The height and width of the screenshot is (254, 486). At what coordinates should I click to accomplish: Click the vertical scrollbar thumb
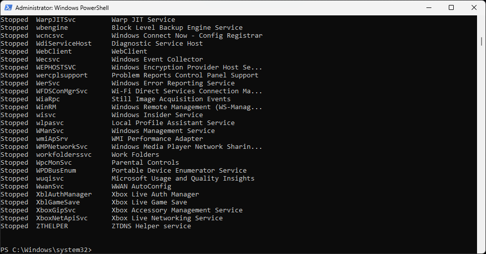tap(483, 41)
